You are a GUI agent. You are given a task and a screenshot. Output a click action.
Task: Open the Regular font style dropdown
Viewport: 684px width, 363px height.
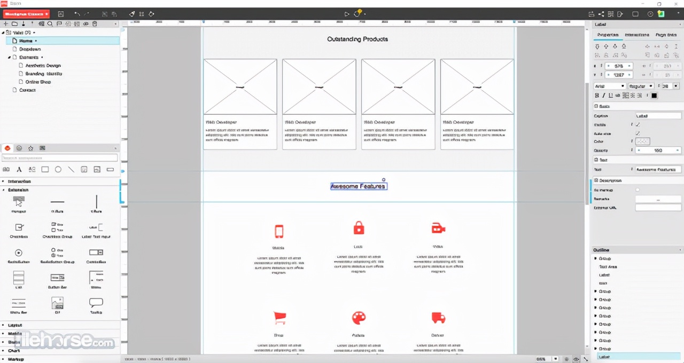pyautogui.click(x=641, y=86)
